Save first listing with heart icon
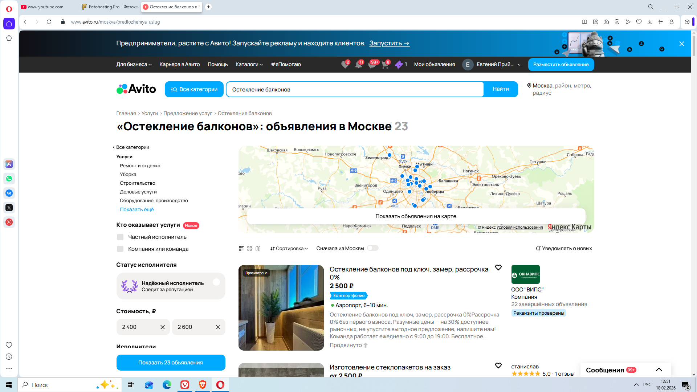The width and height of the screenshot is (697, 392). 498,268
